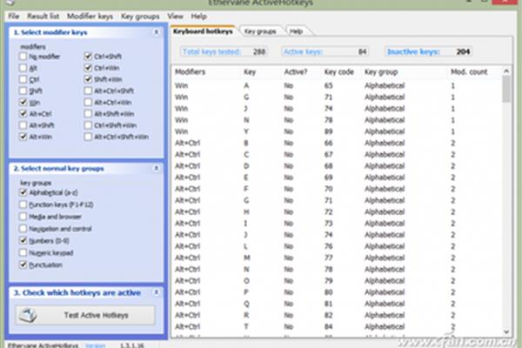Enable the Media and browser key group

(x=23, y=217)
